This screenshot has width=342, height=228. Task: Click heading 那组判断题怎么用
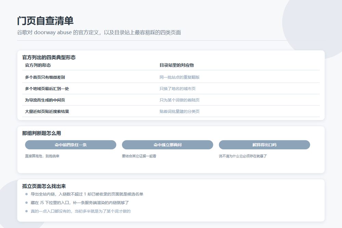click(x=41, y=133)
